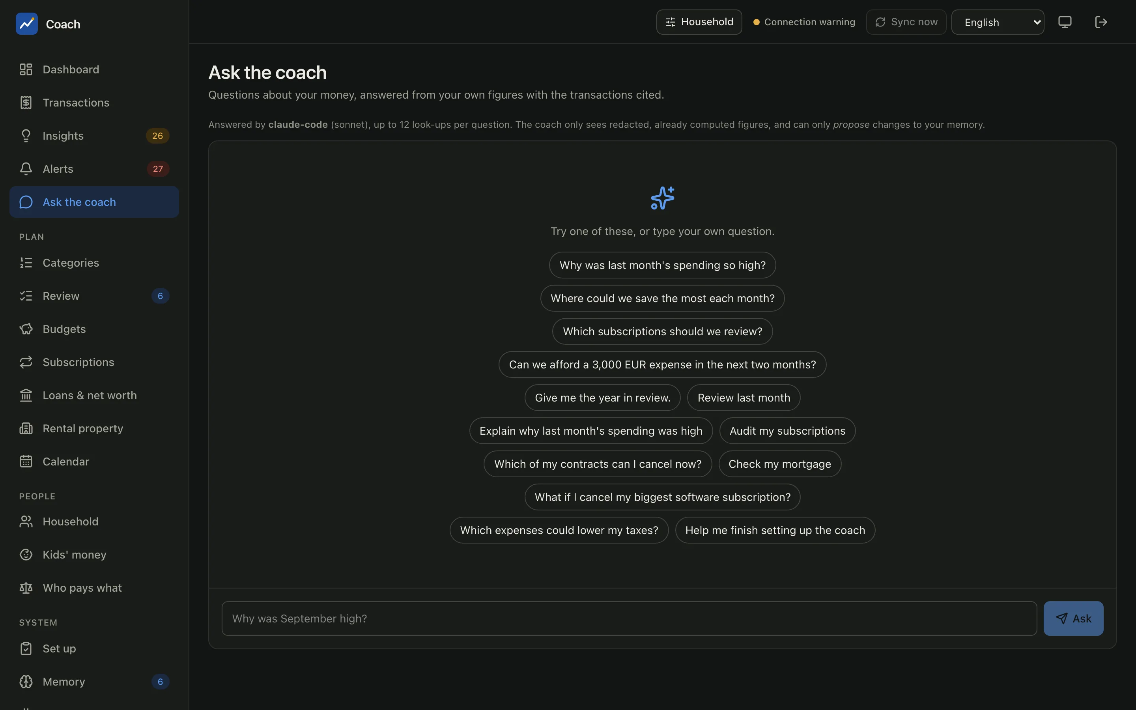This screenshot has width=1136, height=710.
Task: Open the Categories page
Action: 94,262
